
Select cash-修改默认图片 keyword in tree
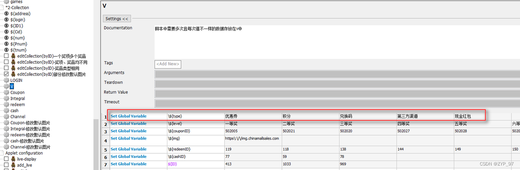28,141
